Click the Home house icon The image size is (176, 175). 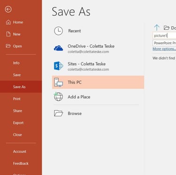(8, 23)
